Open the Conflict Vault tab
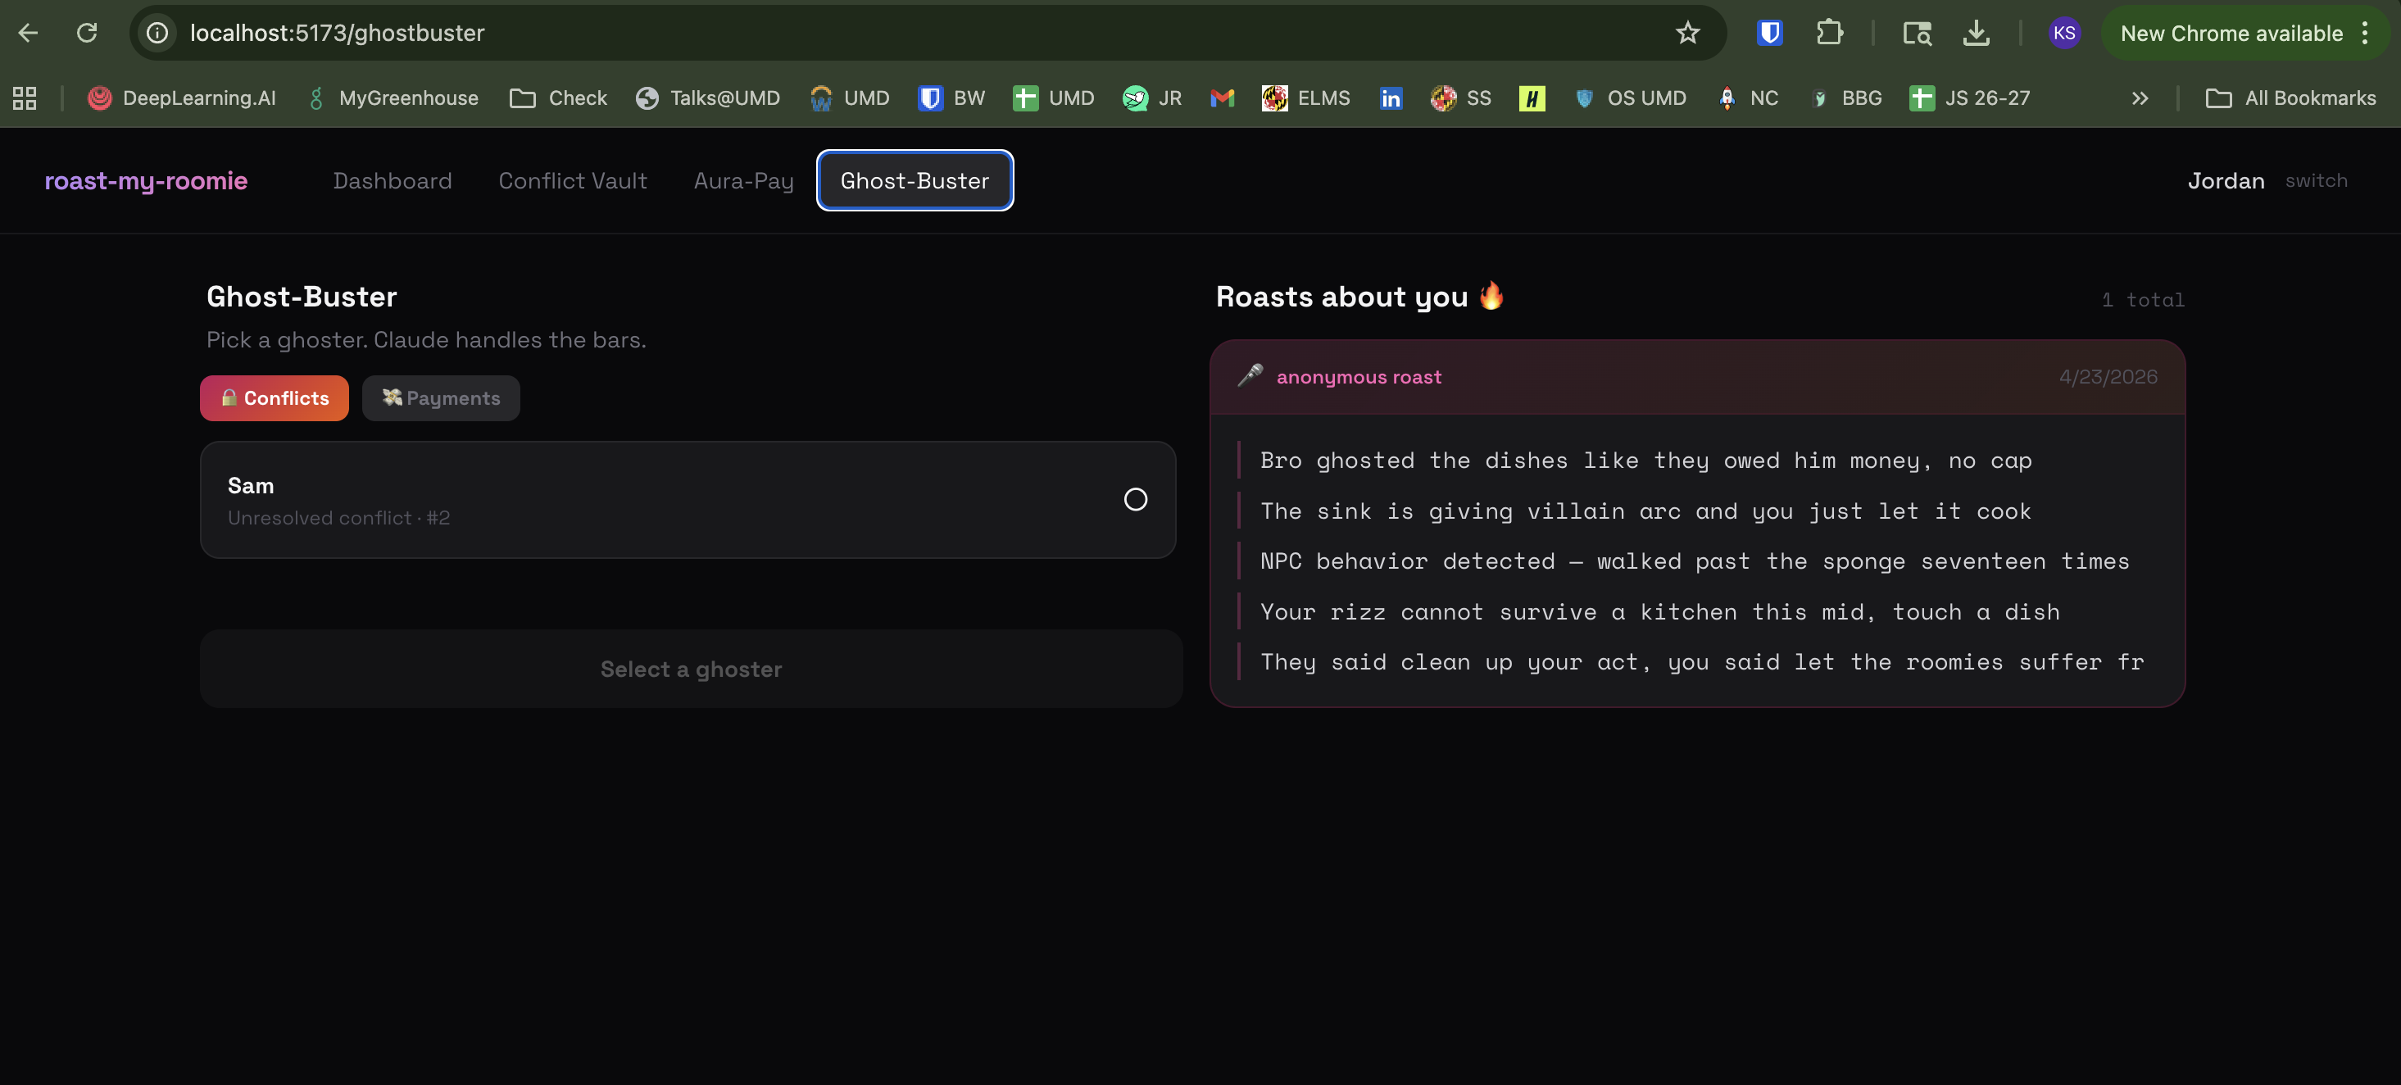The width and height of the screenshot is (2401, 1085). coord(572,181)
